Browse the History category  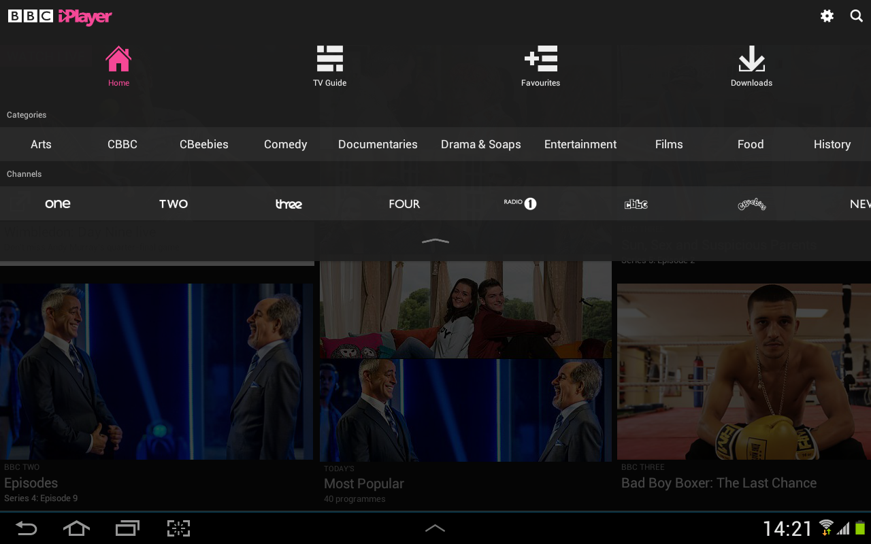(832, 144)
